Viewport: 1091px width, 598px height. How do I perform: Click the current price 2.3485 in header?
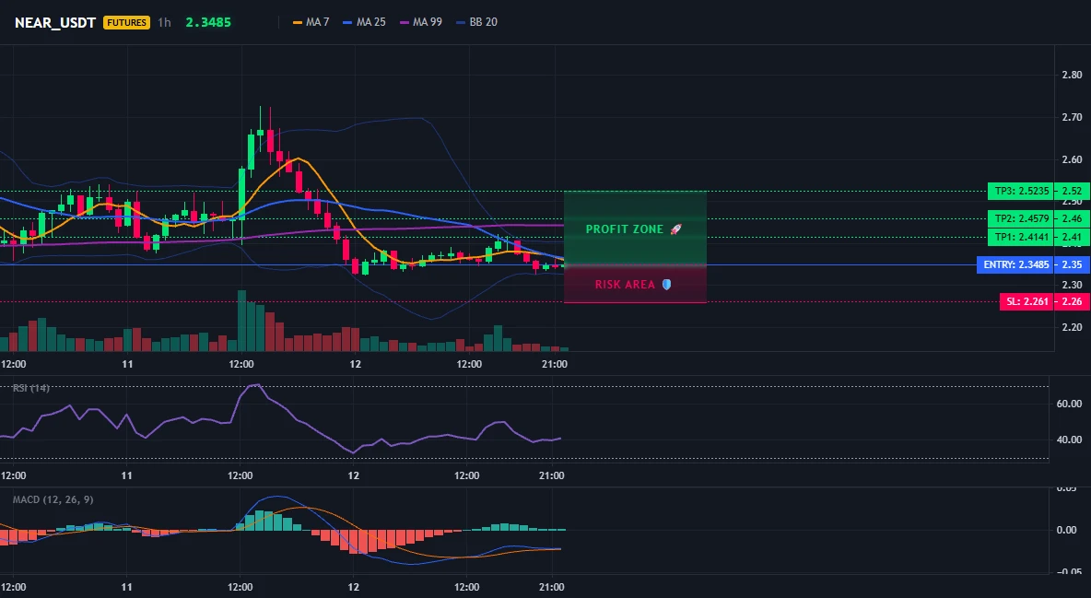pyautogui.click(x=208, y=22)
